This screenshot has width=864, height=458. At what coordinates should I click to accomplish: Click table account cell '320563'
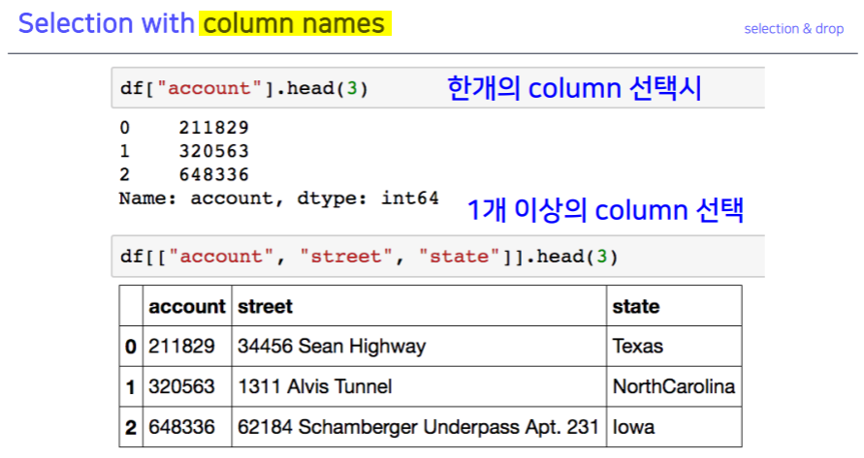pyautogui.click(x=187, y=386)
